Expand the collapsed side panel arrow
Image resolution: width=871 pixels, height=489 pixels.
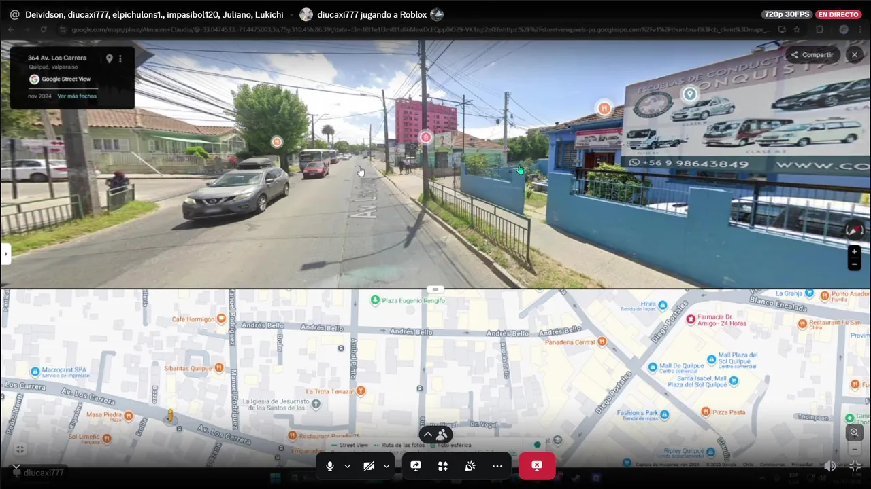pyautogui.click(x=5, y=254)
